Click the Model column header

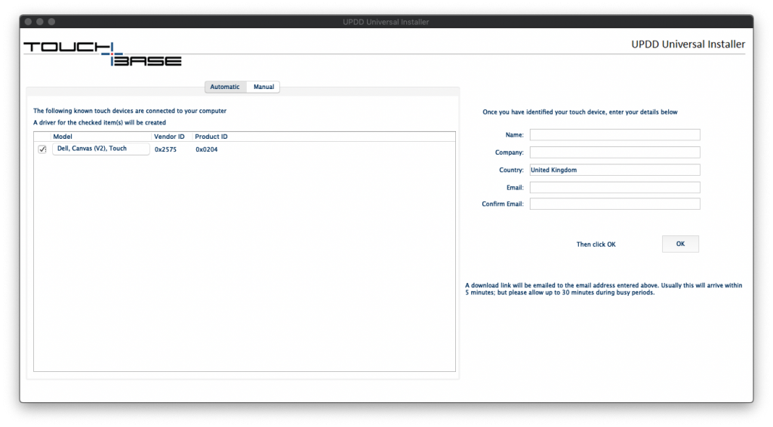click(63, 137)
